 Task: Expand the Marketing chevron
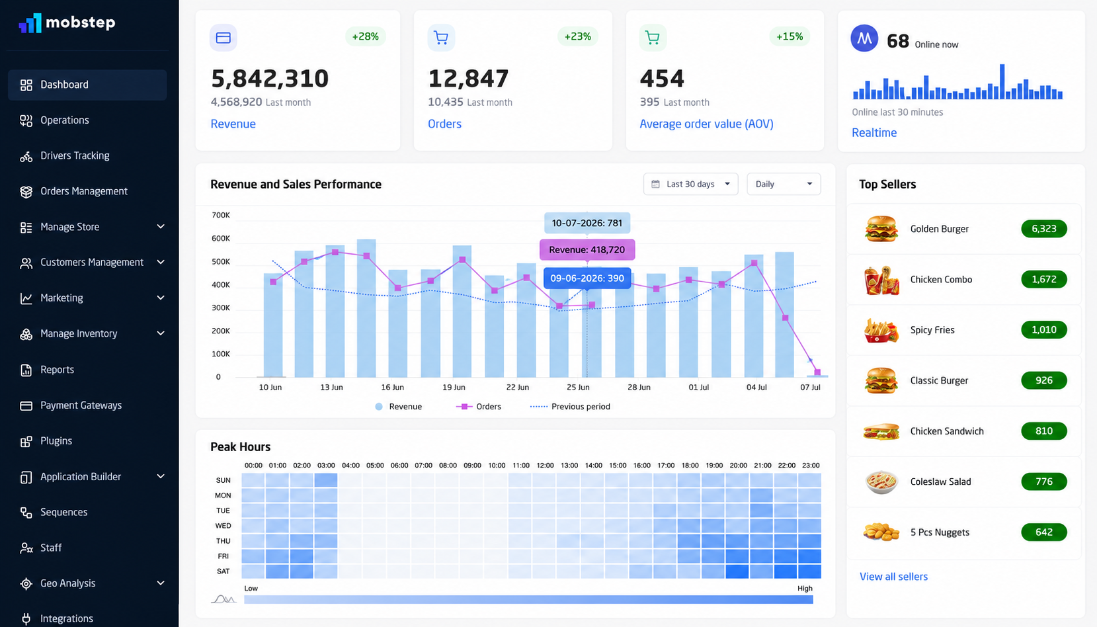point(161,298)
